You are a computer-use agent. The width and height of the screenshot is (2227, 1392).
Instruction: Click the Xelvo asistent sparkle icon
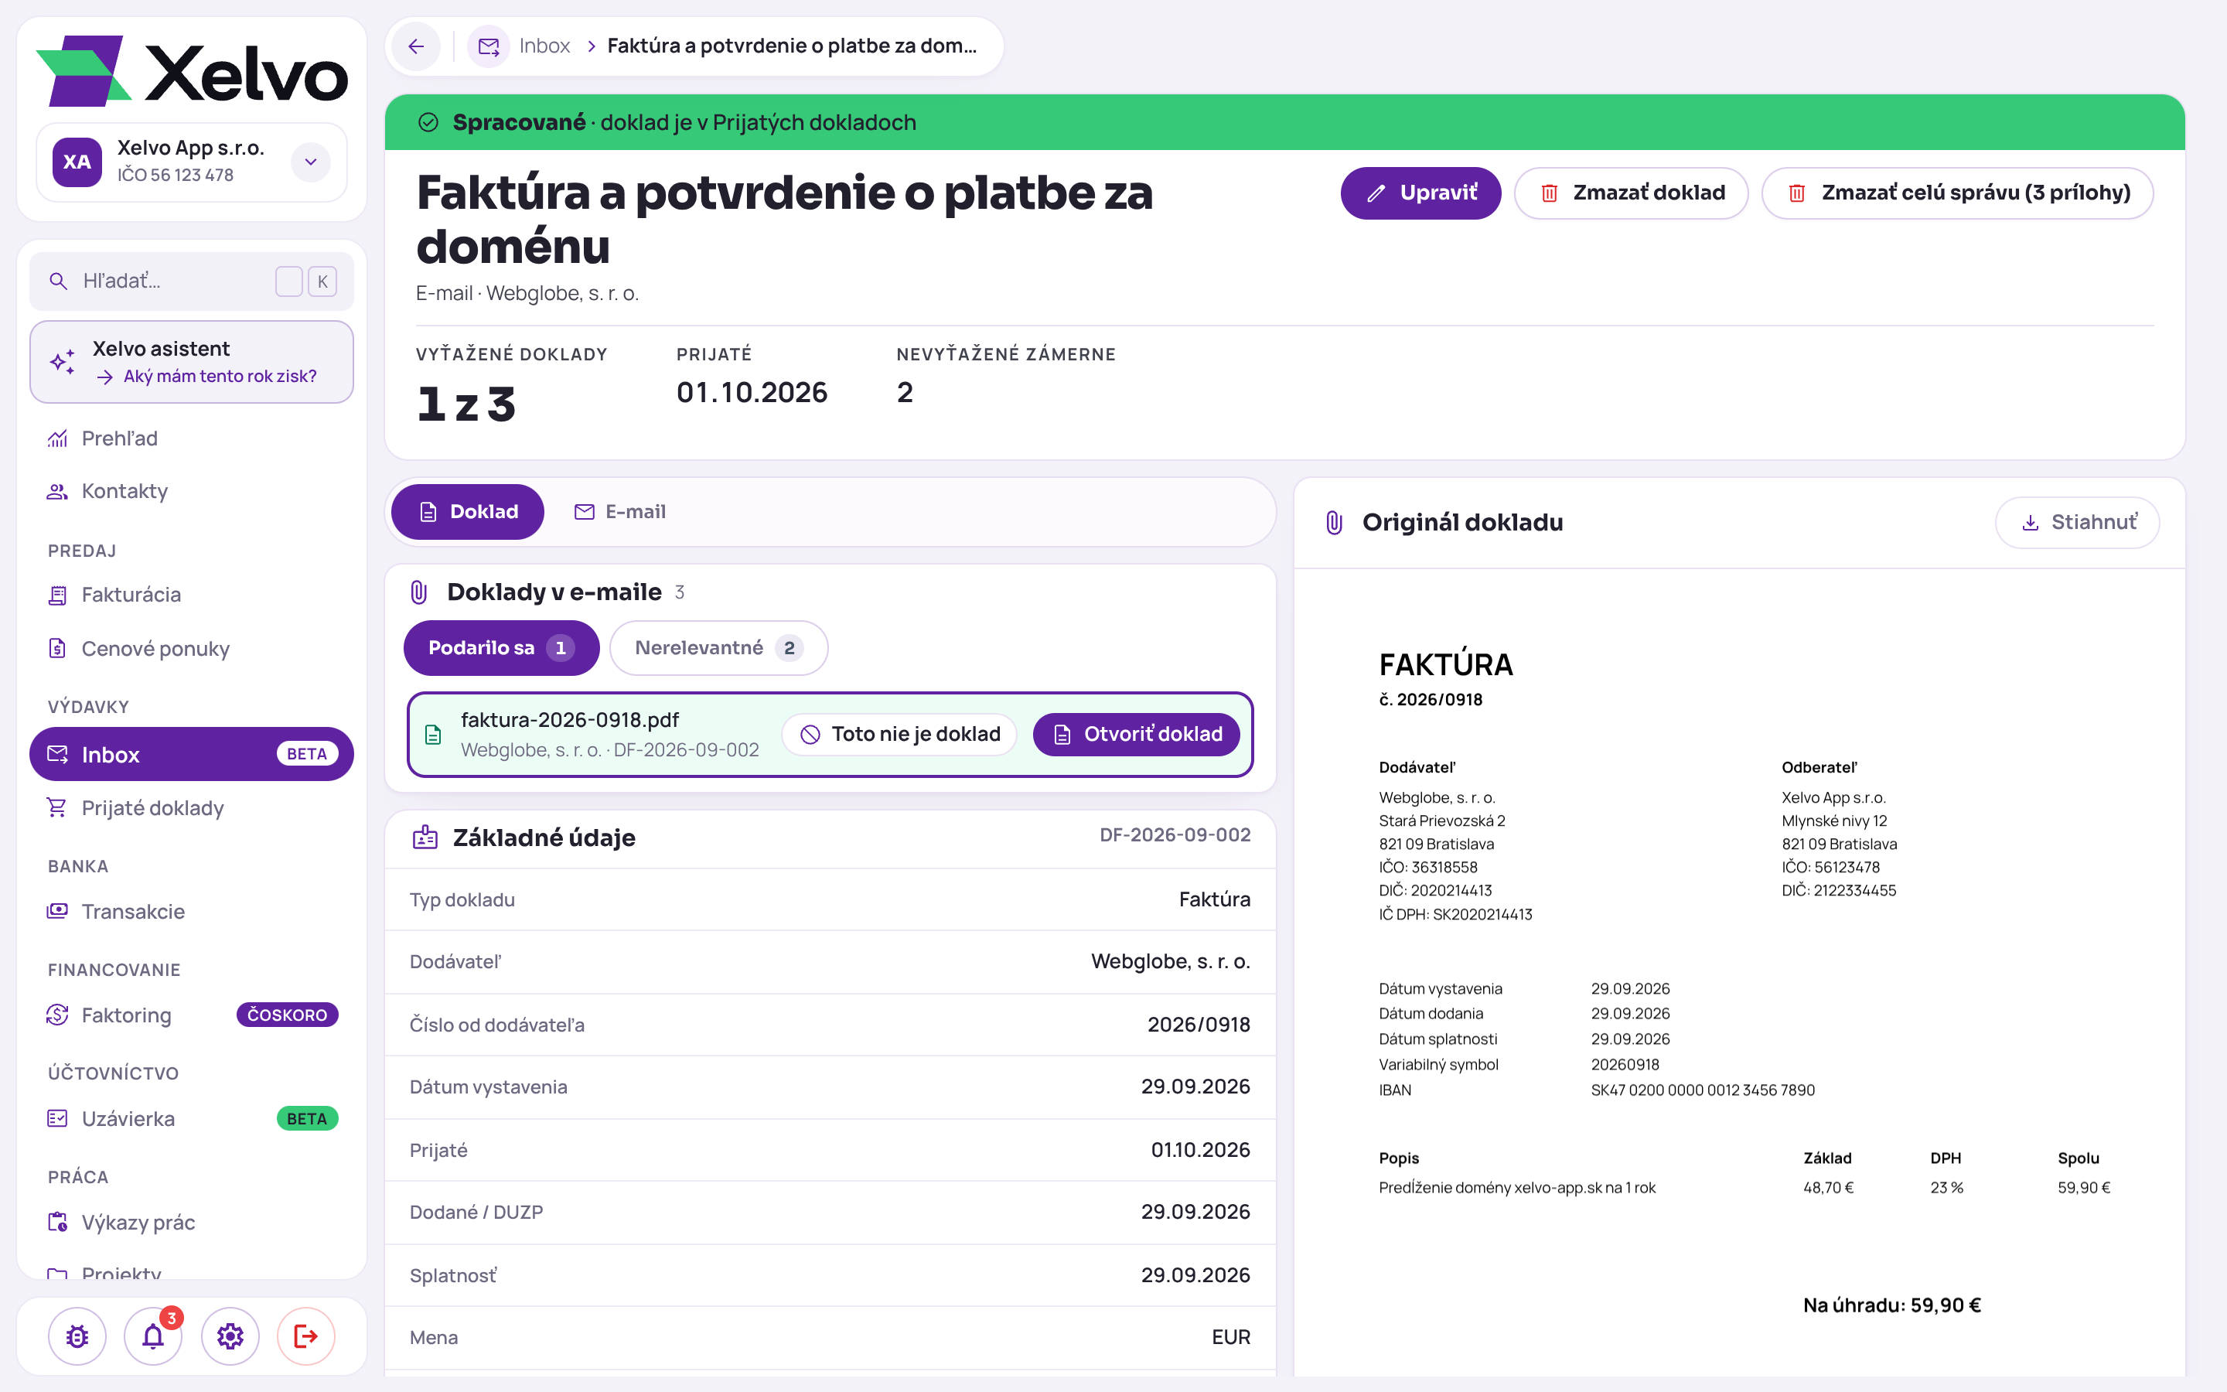click(x=63, y=362)
